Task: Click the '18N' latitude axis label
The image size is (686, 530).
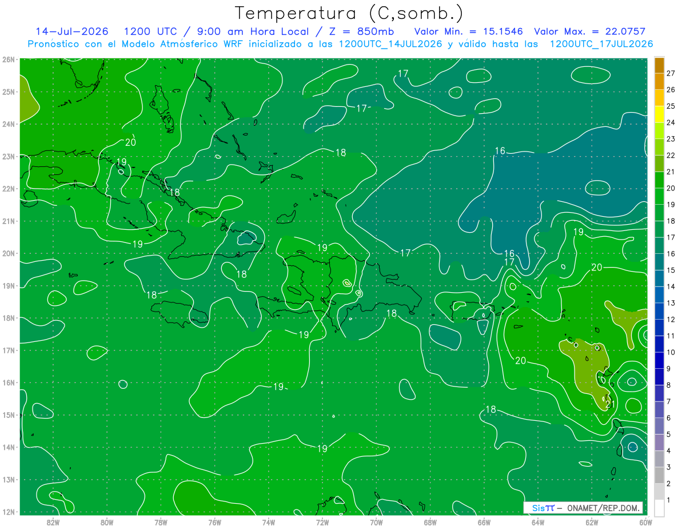Action: (x=9, y=318)
